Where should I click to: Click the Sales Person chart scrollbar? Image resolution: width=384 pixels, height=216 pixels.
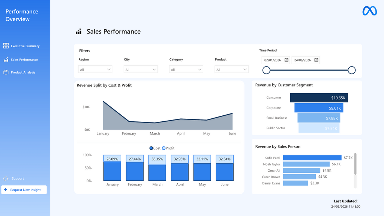click(x=355, y=164)
